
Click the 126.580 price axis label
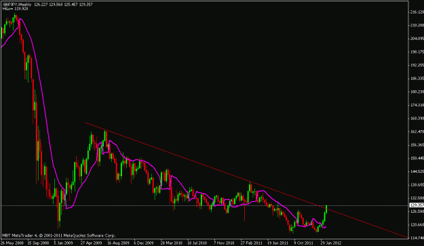tap(417, 211)
